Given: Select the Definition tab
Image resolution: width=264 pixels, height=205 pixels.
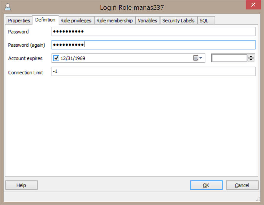Looking at the screenshot, I should click(x=45, y=20).
